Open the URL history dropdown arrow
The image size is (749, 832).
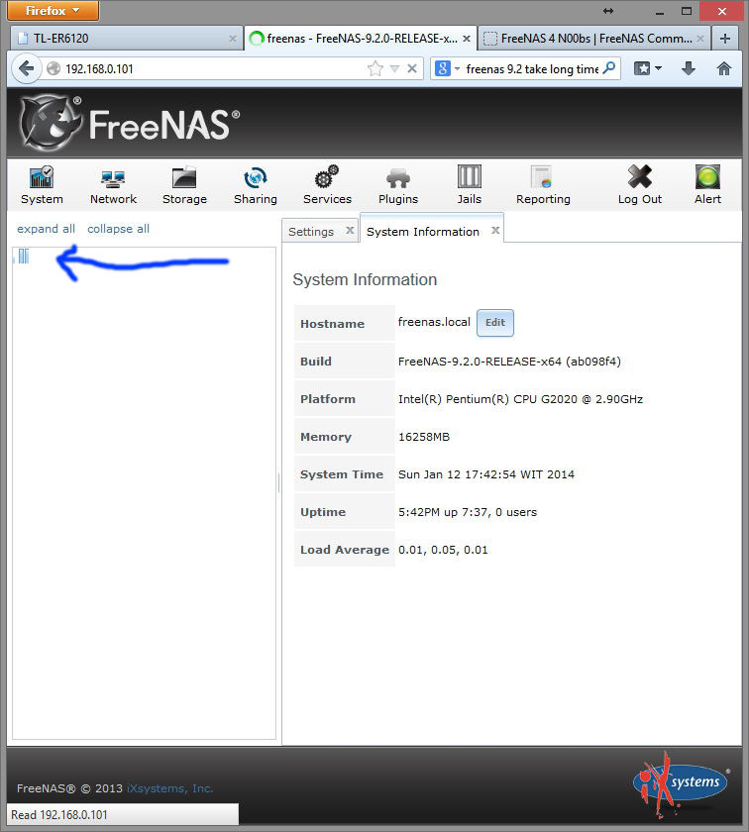394,68
